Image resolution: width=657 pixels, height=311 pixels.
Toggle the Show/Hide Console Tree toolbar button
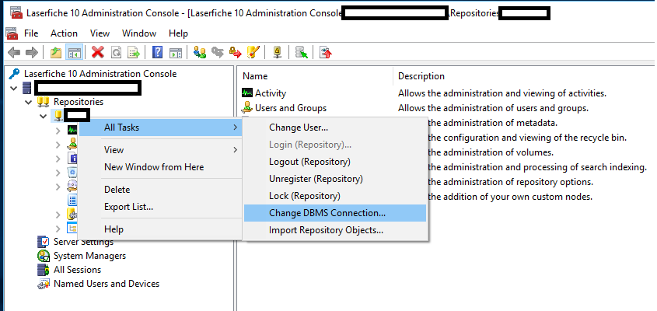point(74,52)
